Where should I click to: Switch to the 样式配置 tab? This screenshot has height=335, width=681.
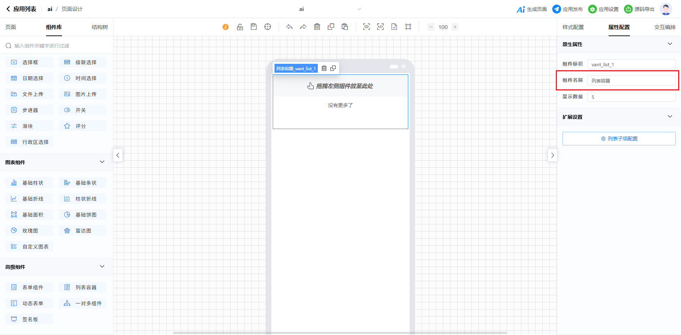(x=573, y=27)
